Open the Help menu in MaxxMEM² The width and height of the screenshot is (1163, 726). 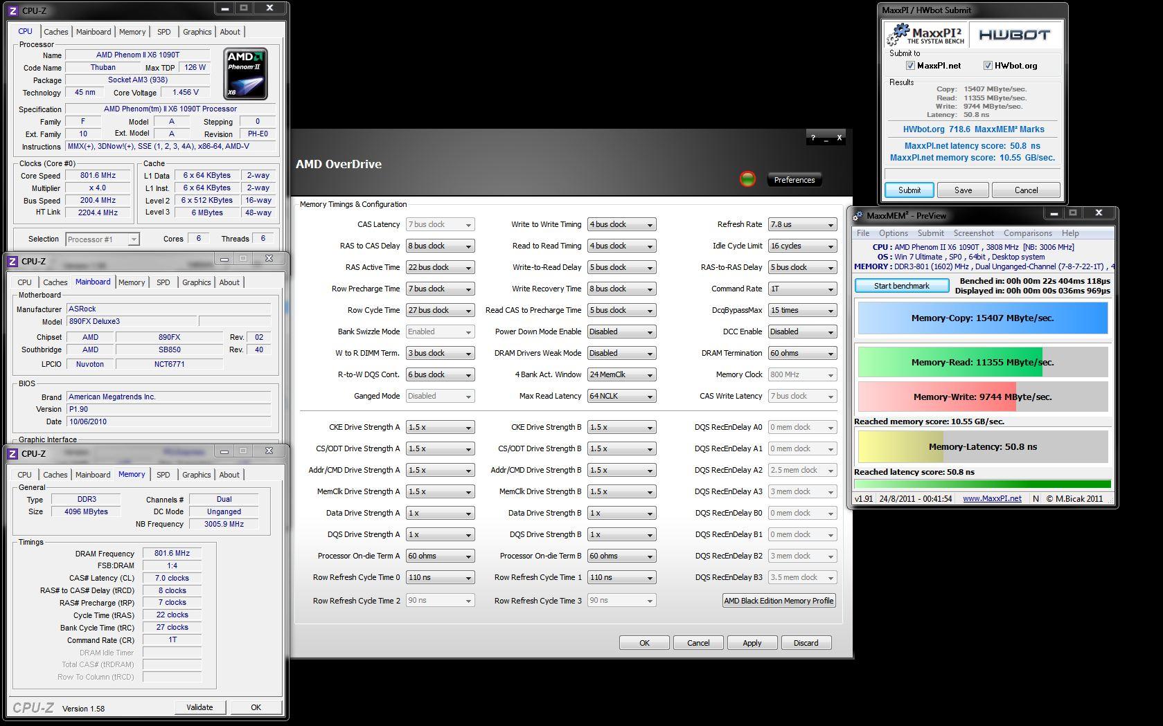1070,233
